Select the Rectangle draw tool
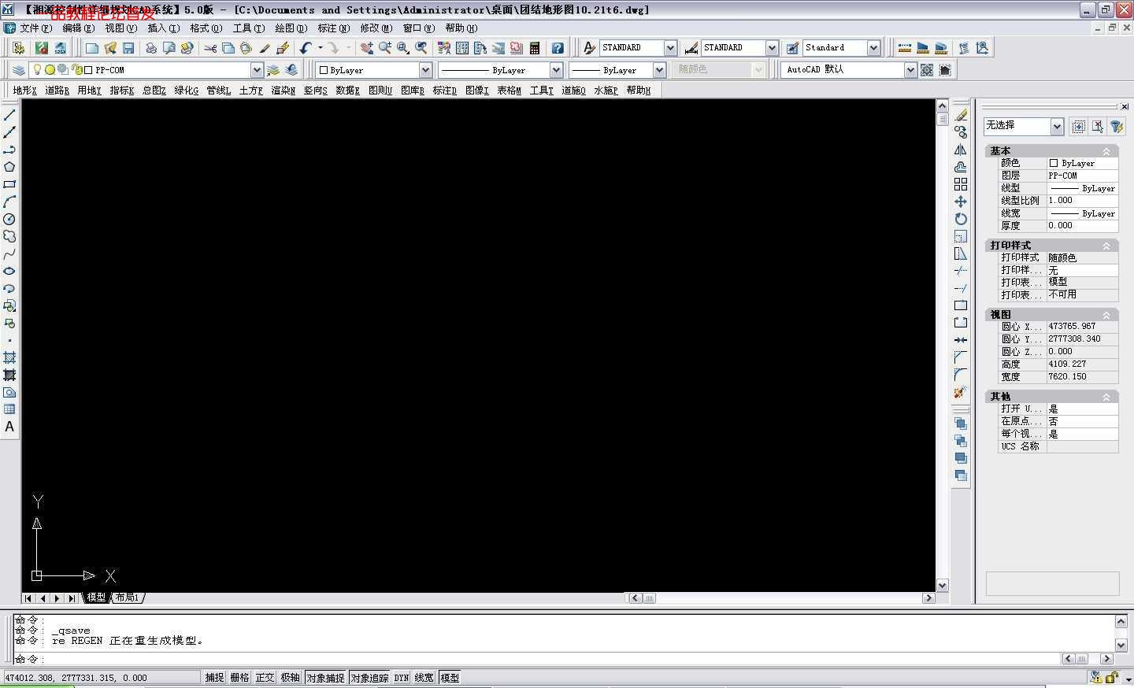The image size is (1134, 688). pos(9,184)
